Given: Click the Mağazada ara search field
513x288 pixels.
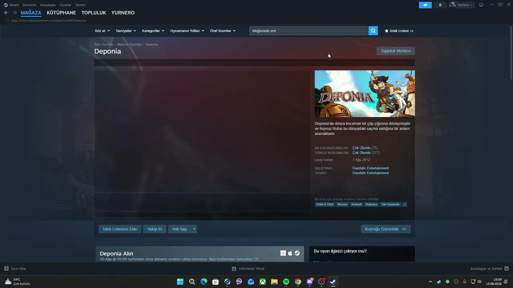Looking at the screenshot, I should (309, 31).
